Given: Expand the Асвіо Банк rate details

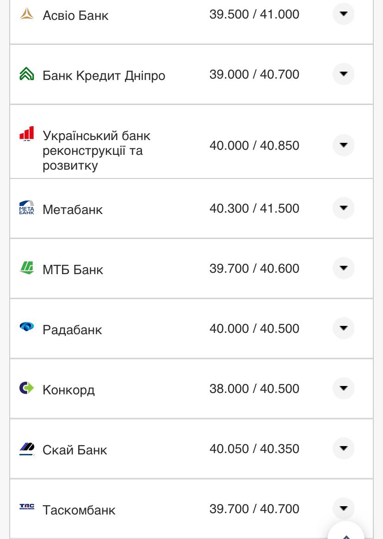Looking at the screenshot, I should (343, 14).
